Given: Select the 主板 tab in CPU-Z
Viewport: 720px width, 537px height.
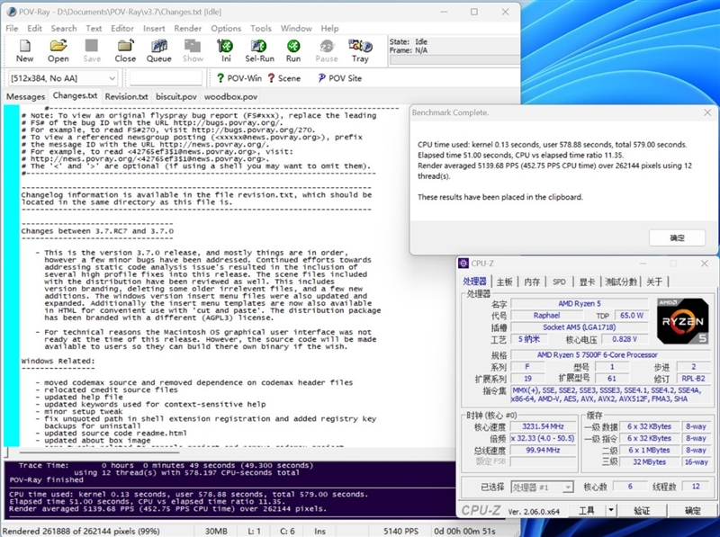Looking at the screenshot, I should pyautogui.click(x=504, y=282).
